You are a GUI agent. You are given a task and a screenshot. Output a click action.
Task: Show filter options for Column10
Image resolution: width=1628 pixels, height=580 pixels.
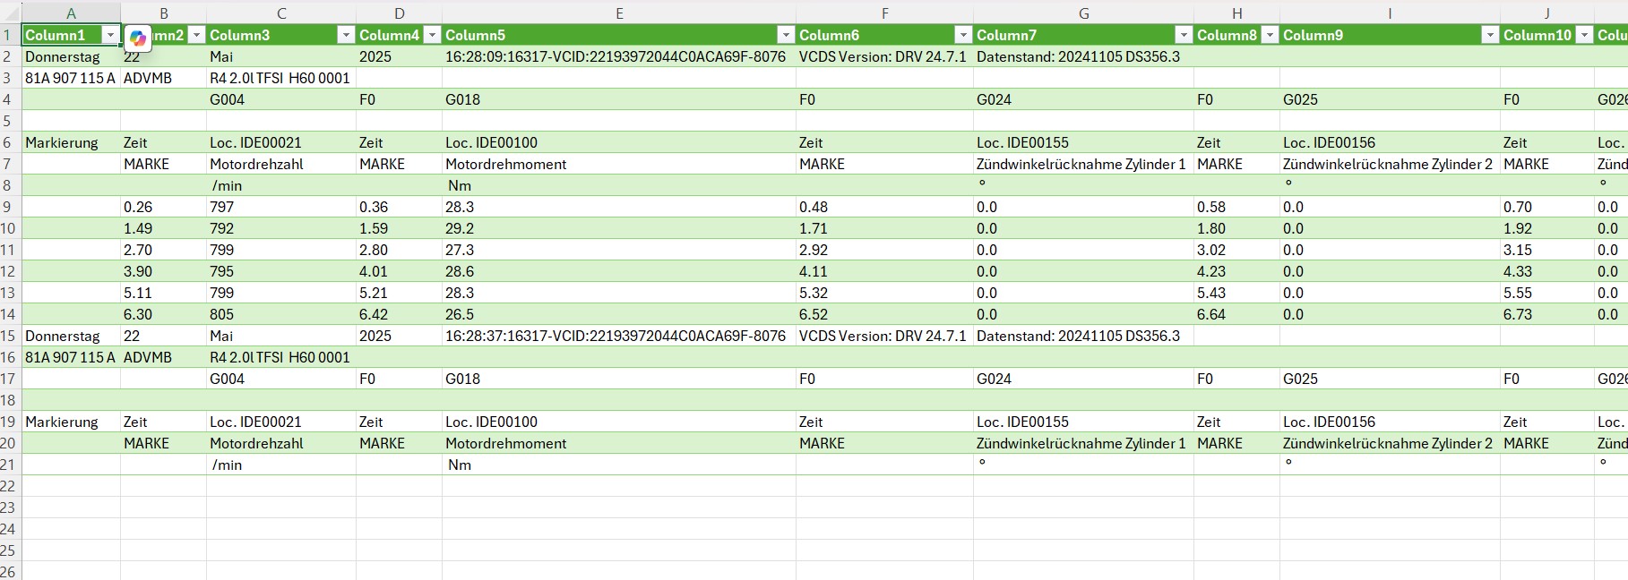(x=1584, y=35)
